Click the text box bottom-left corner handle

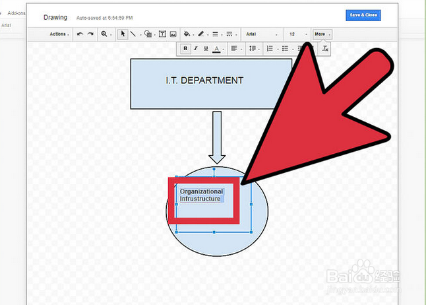[177, 232]
